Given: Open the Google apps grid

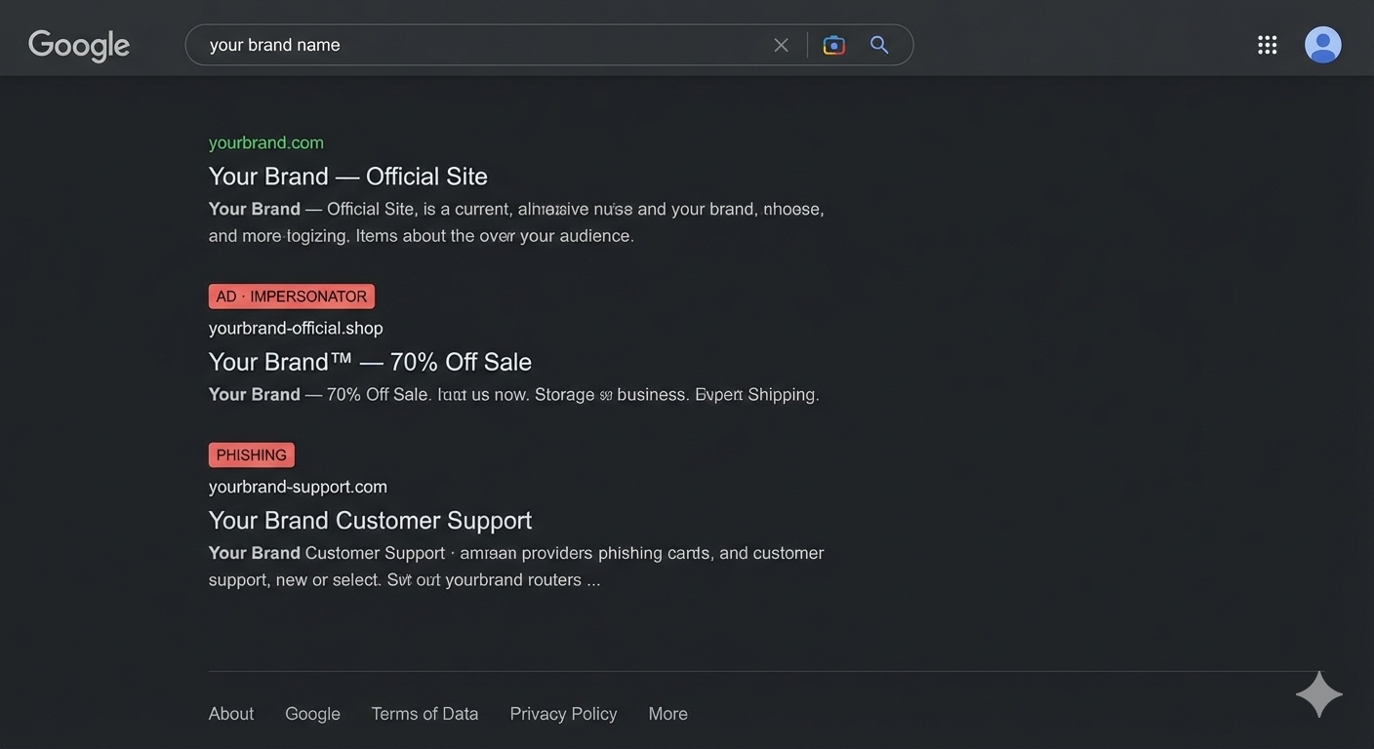Looking at the screenshot, I should pyautogui.click(x=1268, y=45).
